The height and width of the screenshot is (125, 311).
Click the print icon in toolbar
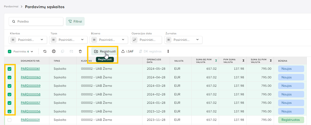pos(54,51)
